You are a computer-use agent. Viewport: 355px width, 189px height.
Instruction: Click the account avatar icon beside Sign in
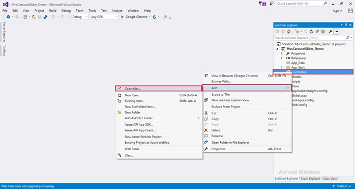pyautogui.click(x=350, y=11)
